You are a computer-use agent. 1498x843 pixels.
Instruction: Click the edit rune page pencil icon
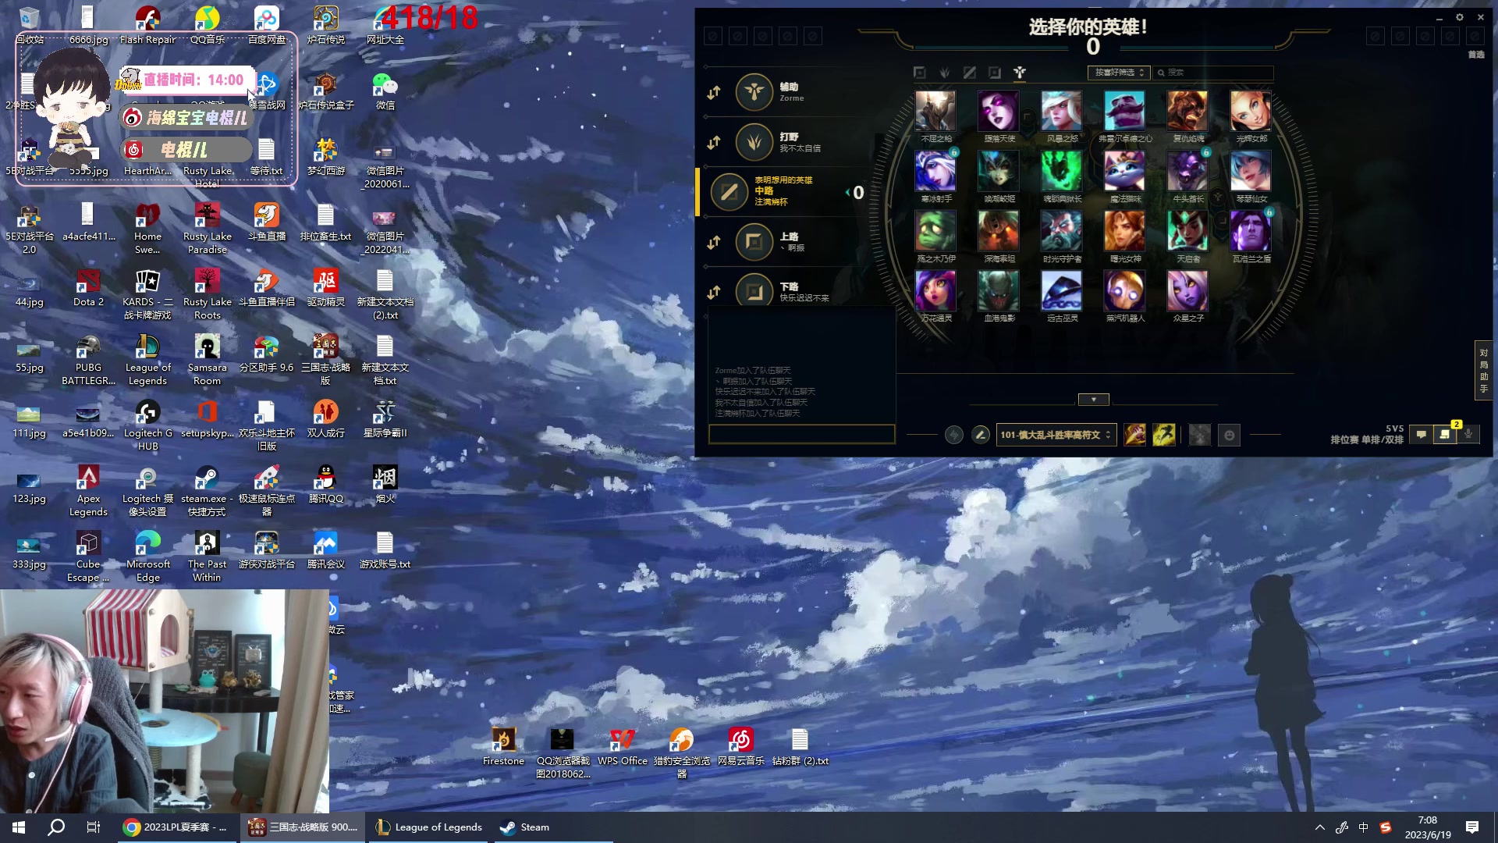click(981, 435)
